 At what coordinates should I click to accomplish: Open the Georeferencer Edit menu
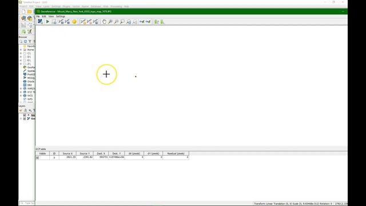point(44,17)
